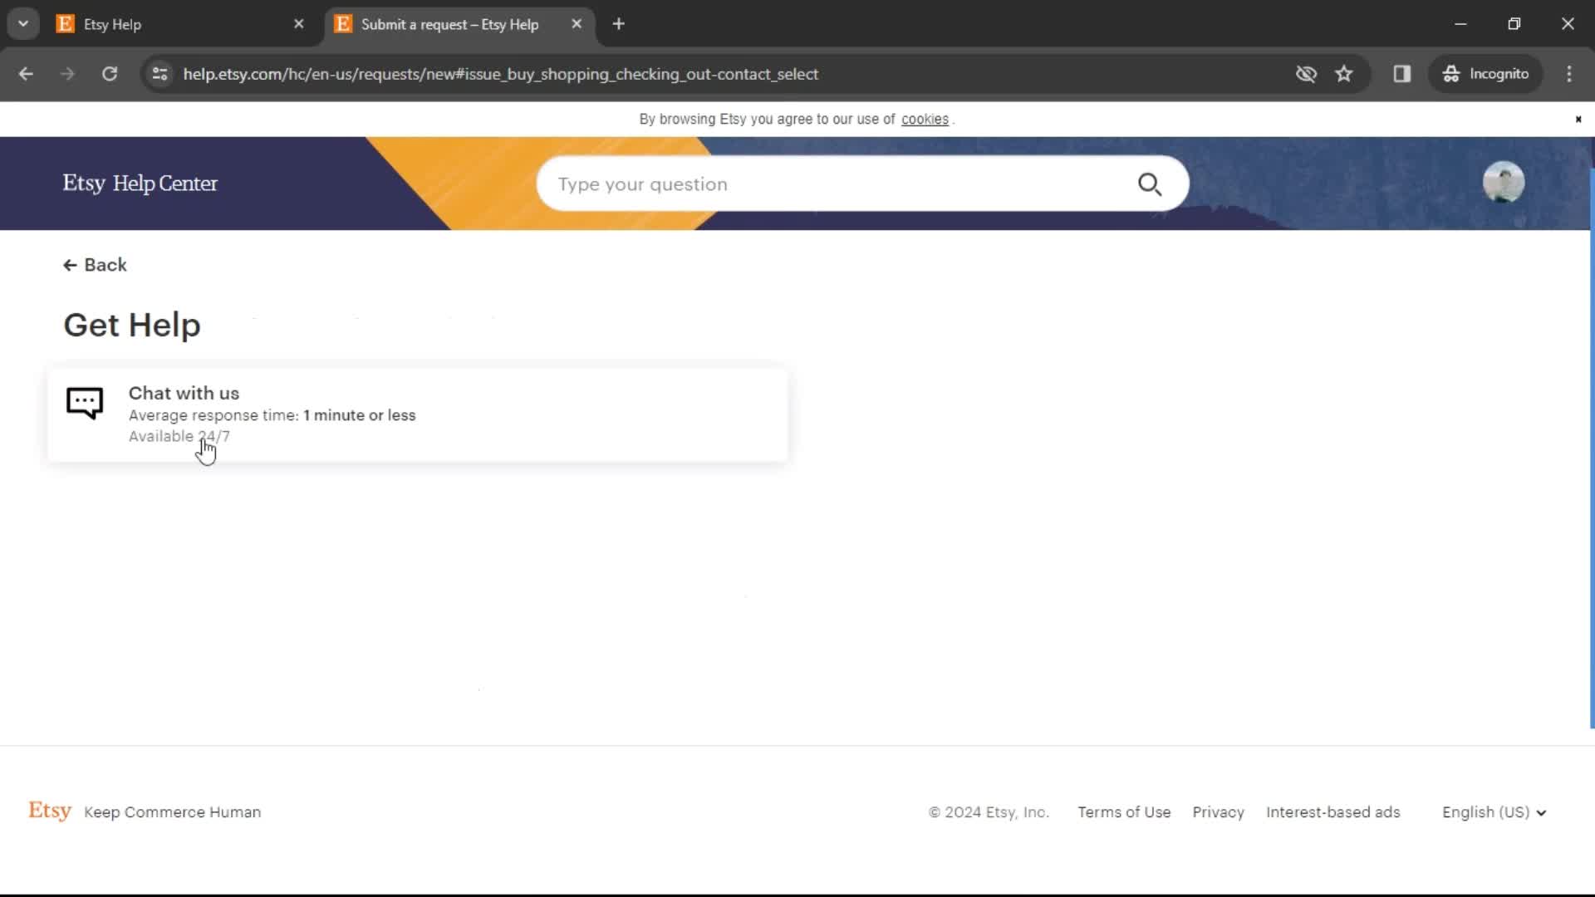Expand the tab search dropdown

coord(23,24)
